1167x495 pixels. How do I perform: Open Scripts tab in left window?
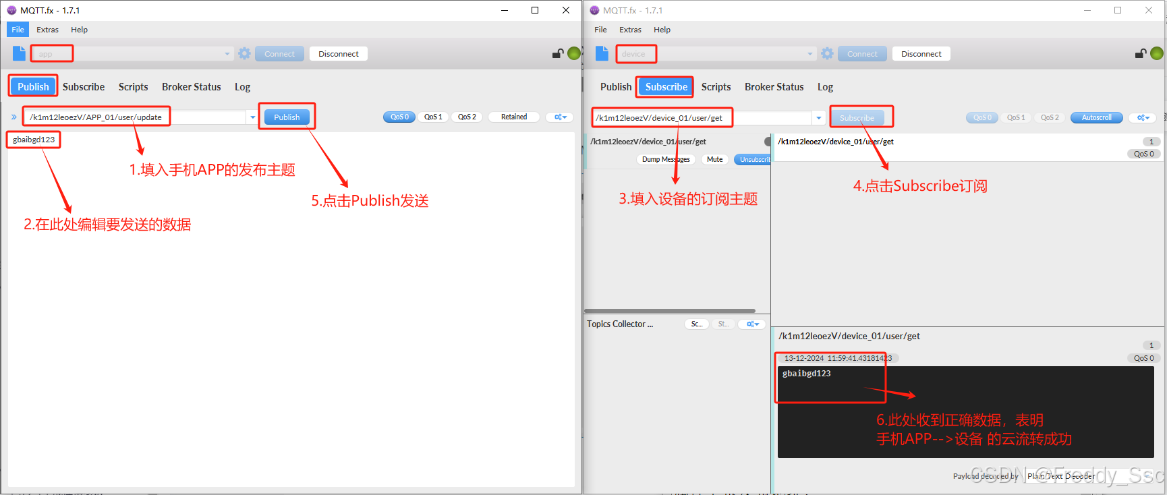133,86
